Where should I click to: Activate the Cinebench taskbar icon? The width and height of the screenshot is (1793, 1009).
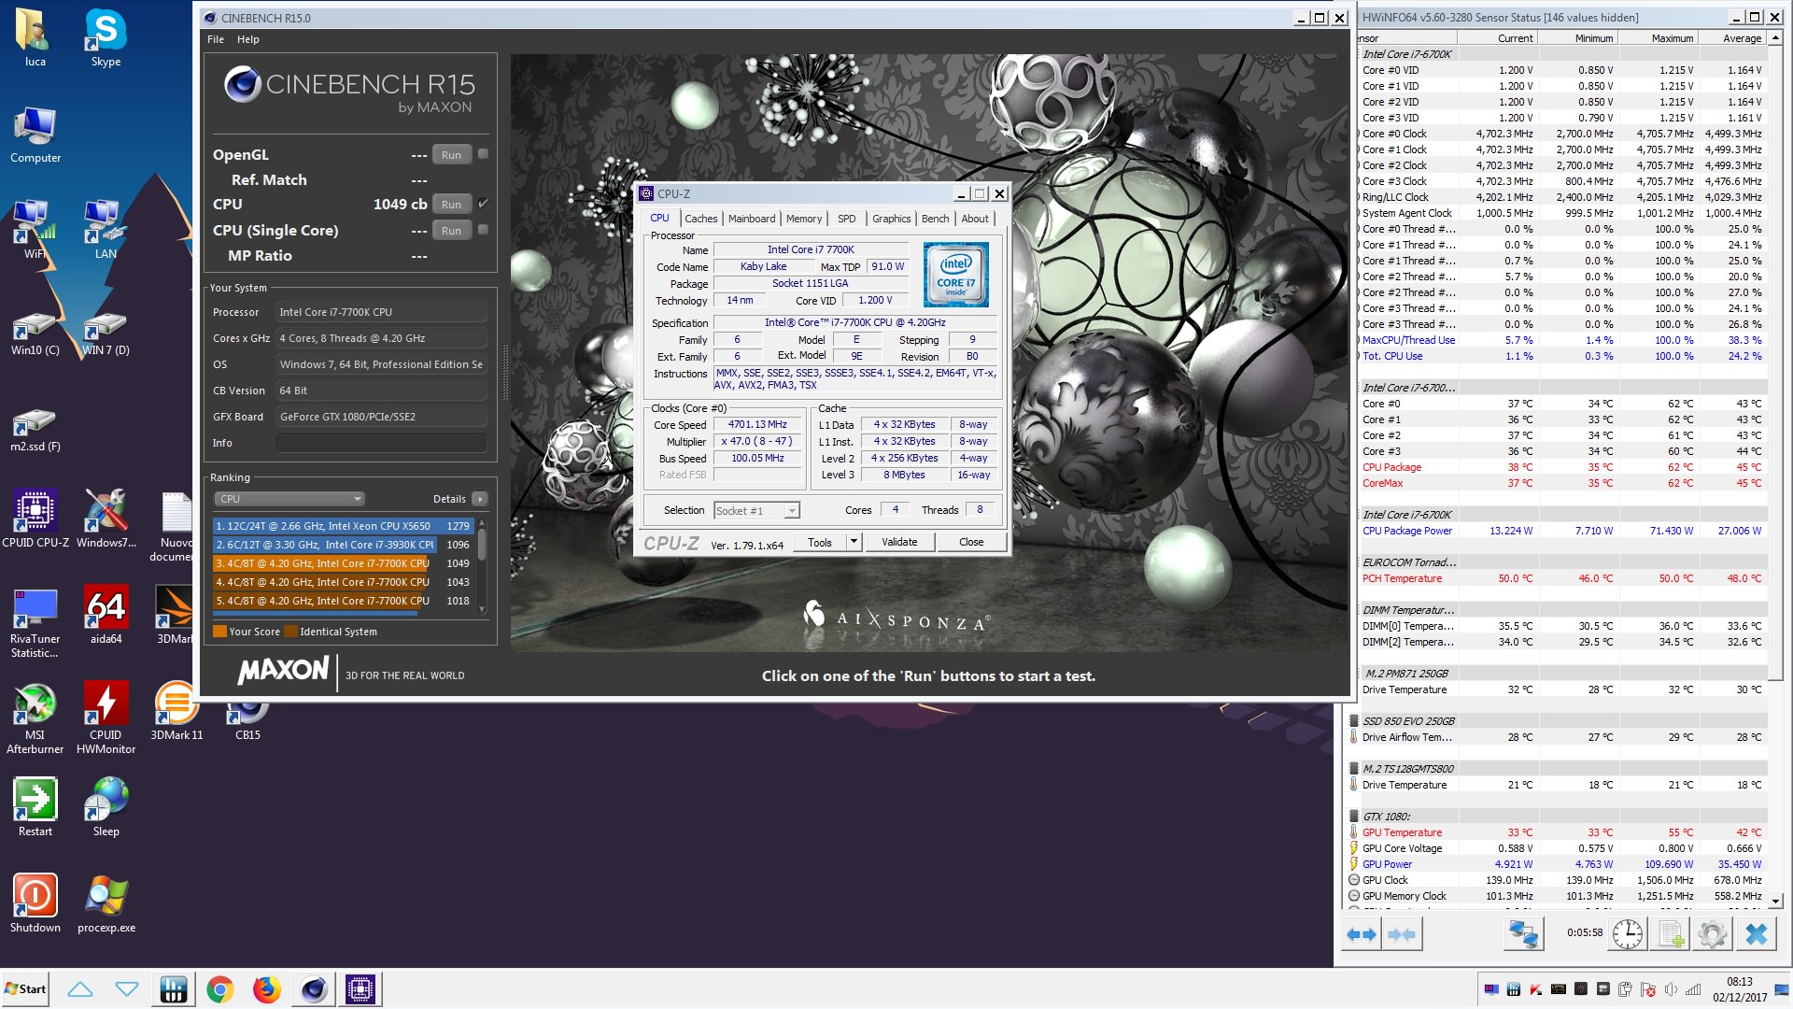tap(314, 988)
